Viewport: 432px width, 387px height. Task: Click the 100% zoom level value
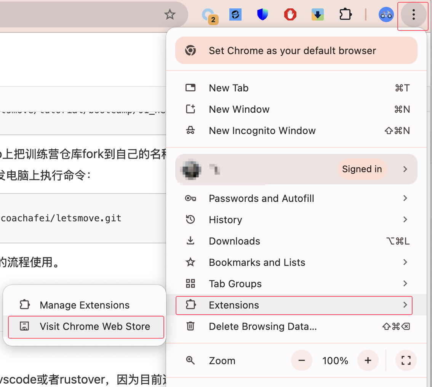click(335, 361)
